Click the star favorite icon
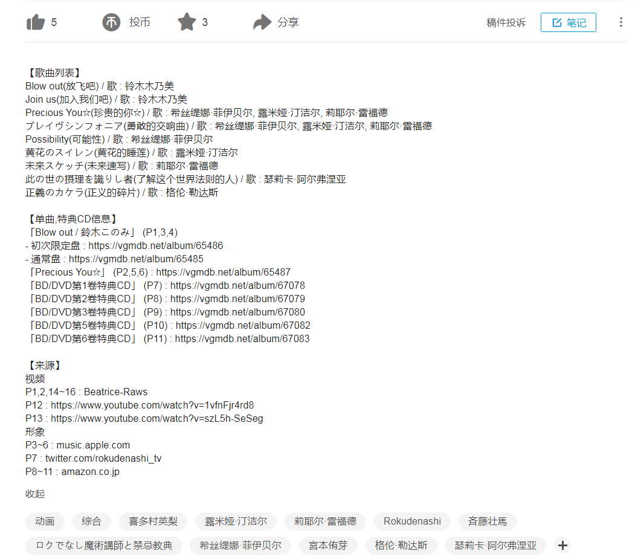The image size is (638, 559). (187, 22)
